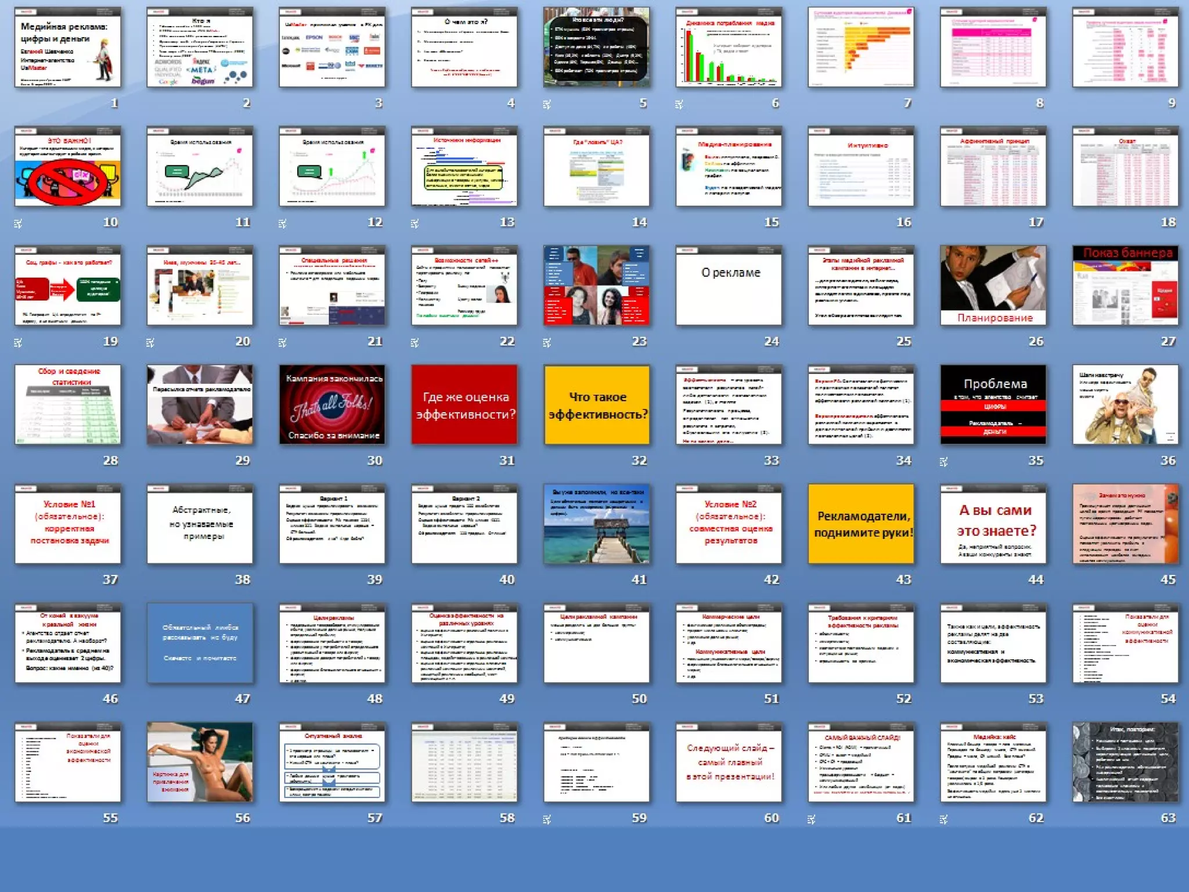Select the pier photo slide 41
The width and height of the screenshot is (1189, 892).
point(597,524)
